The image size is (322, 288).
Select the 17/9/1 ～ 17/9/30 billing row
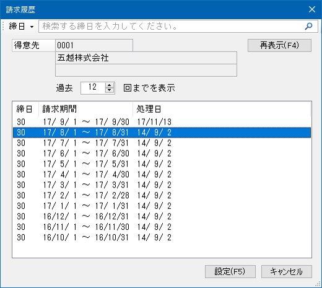tap(162, 122)
